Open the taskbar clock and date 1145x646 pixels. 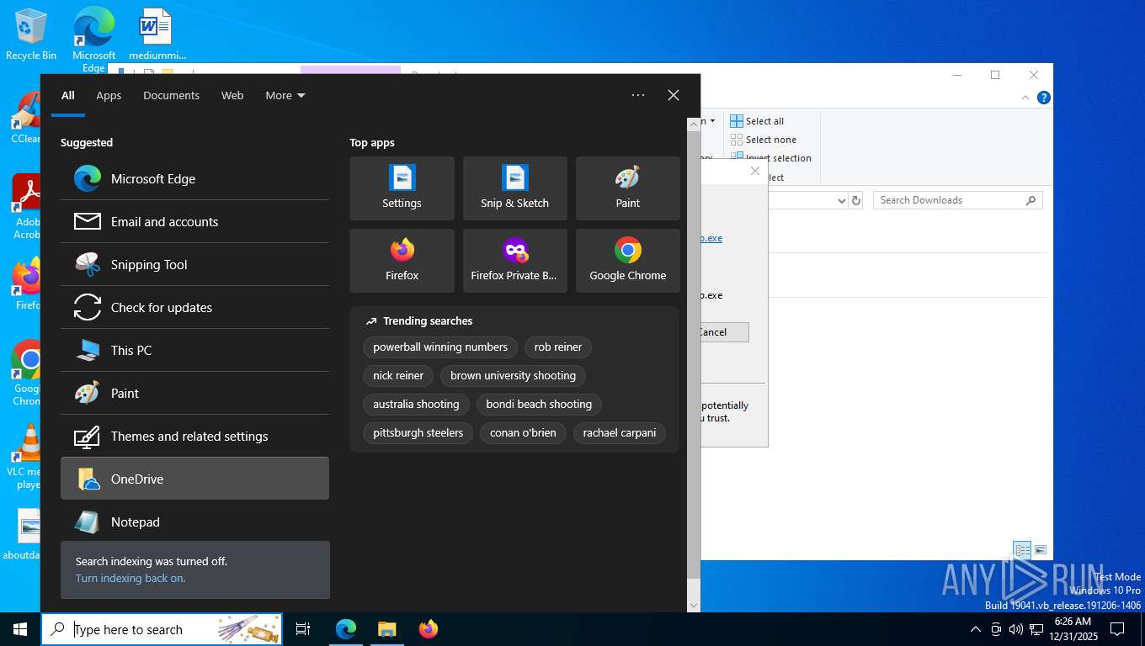(1073, 629)
